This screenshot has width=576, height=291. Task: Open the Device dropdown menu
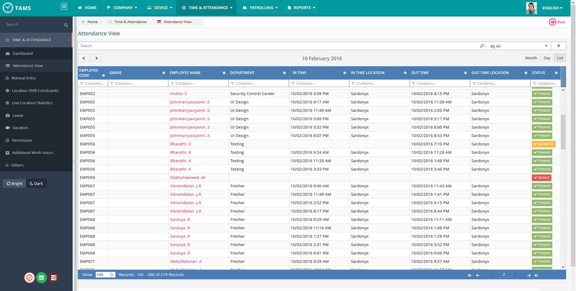coord(159,8)
